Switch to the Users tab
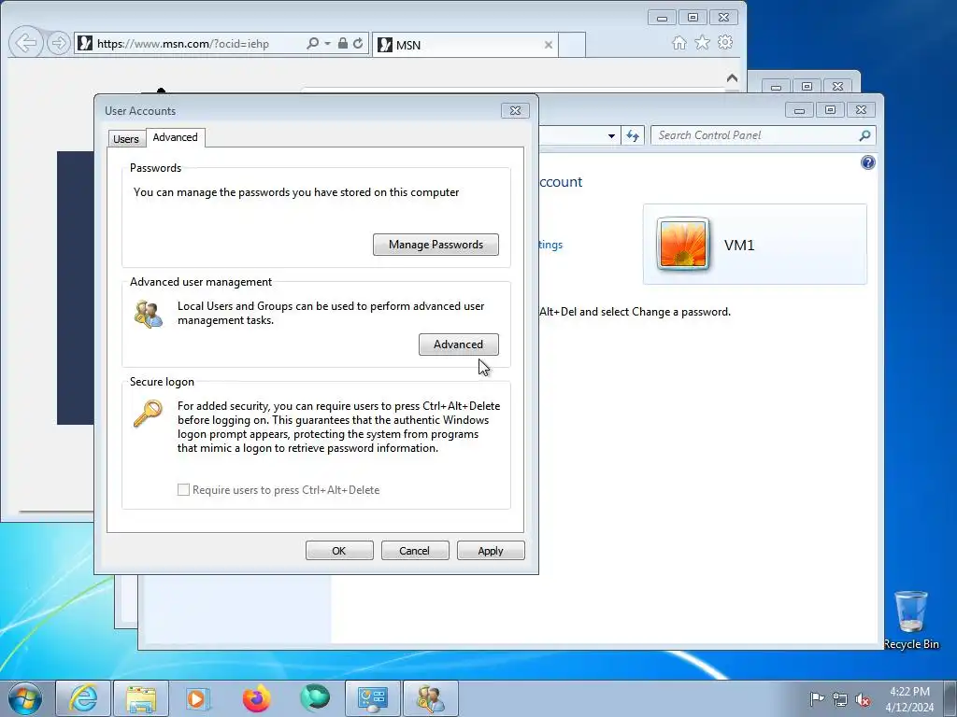The image size is (957, 717). pyautogui.click(x=126, y=139)
